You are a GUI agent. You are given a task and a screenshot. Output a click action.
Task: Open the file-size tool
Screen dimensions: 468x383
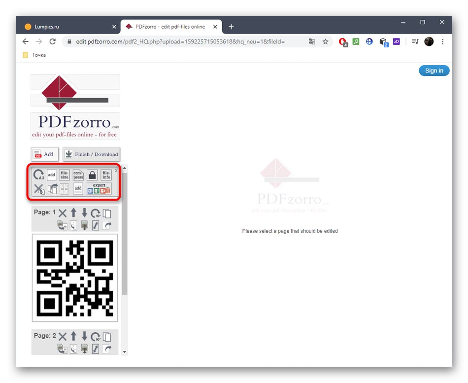pos(64,175)
